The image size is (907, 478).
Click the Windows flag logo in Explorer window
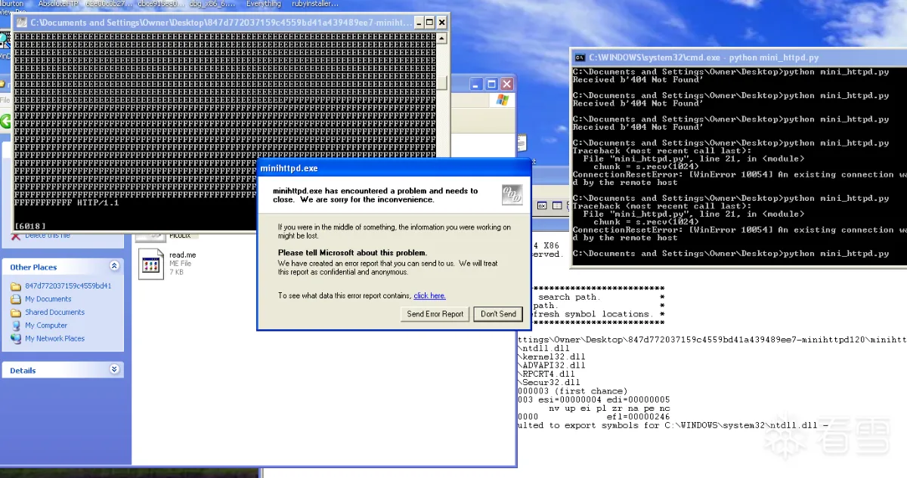[503, 100]
